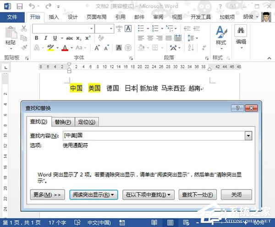
Task: Apply character shading icon
Action: pos(119,48)
